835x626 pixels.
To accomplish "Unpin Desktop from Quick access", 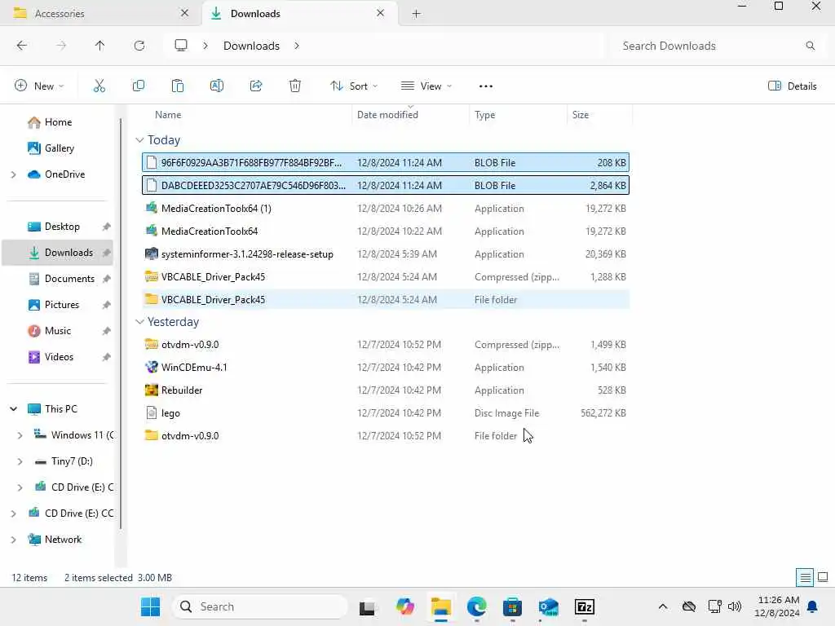I will click(x=107, y=227).
